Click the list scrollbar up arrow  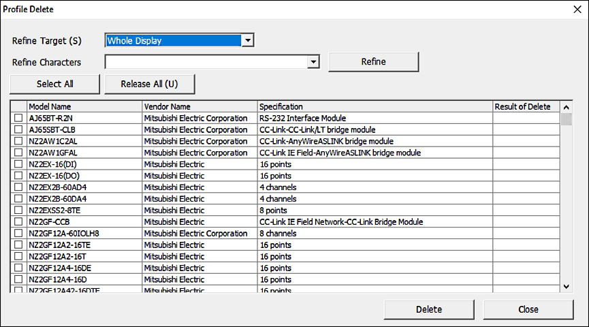coord(566,107)
